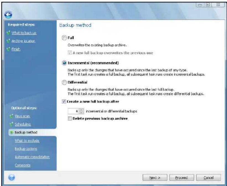Jump to the 'Finish' step
This screenshot has height=186, width=227.
(x=16, y=49)
